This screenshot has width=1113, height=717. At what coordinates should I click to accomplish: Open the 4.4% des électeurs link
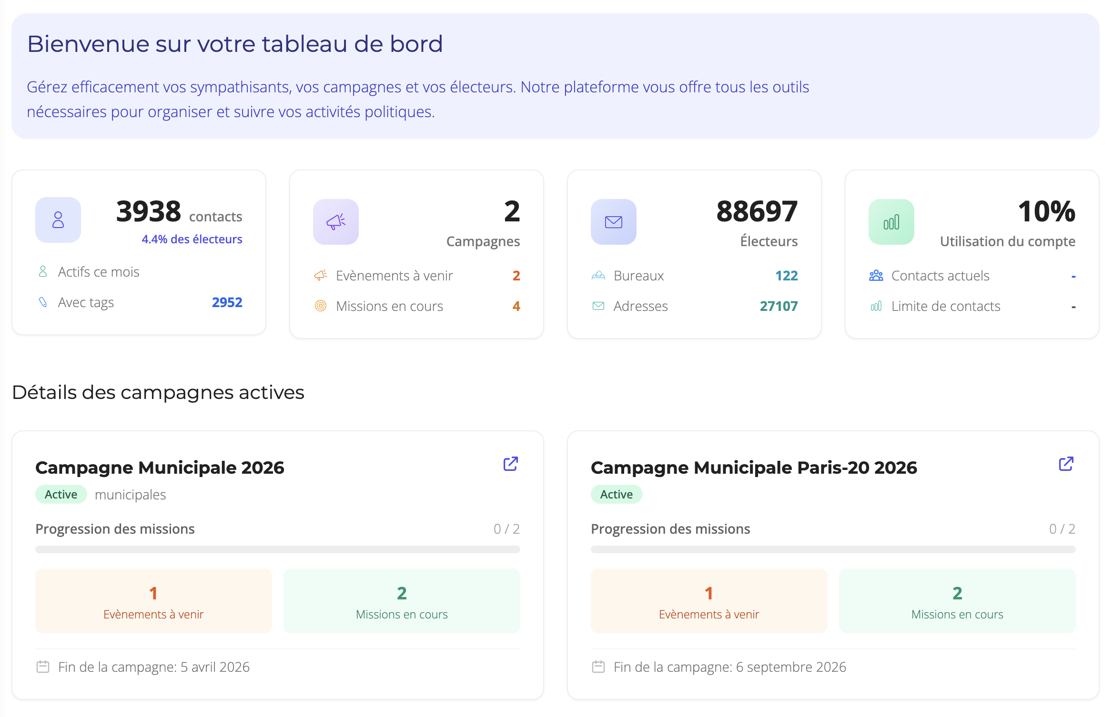click(x=192, y=239)
